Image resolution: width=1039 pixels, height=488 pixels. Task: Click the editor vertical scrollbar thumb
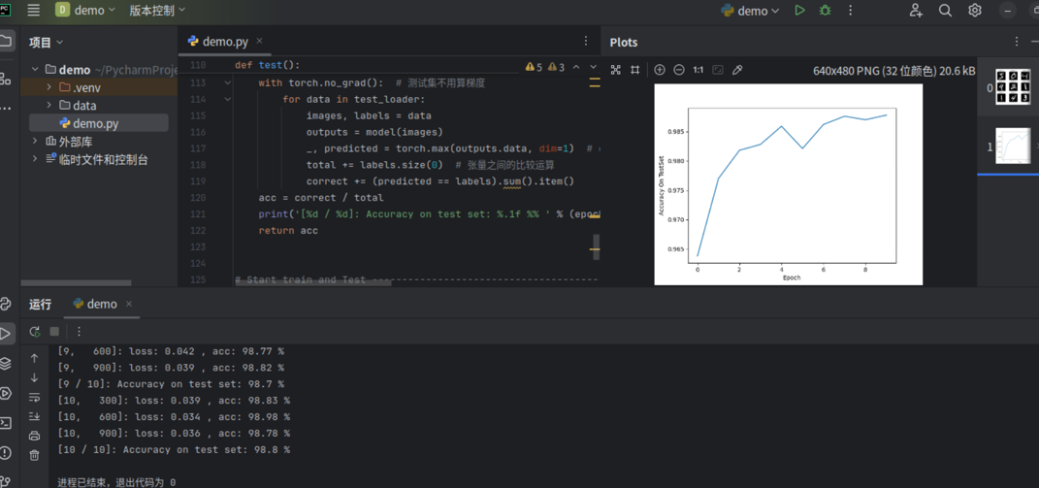tap(596, 246)
